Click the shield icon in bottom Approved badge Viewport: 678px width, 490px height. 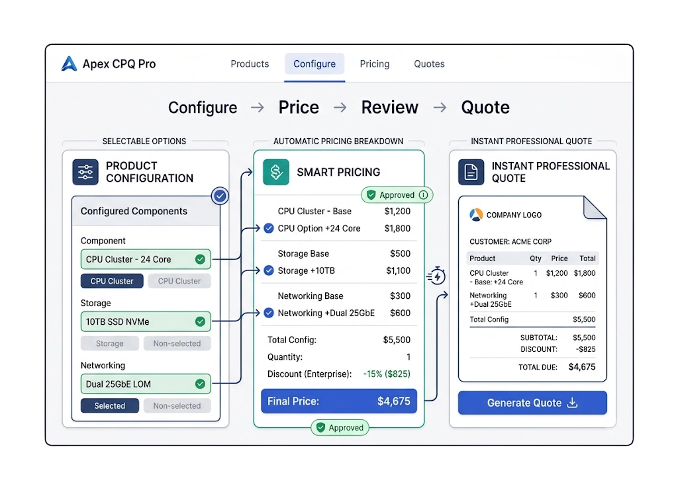[320, 427]
